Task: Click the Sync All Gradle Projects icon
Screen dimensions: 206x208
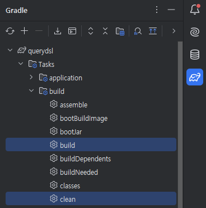Action: click(x=10, y=31)
